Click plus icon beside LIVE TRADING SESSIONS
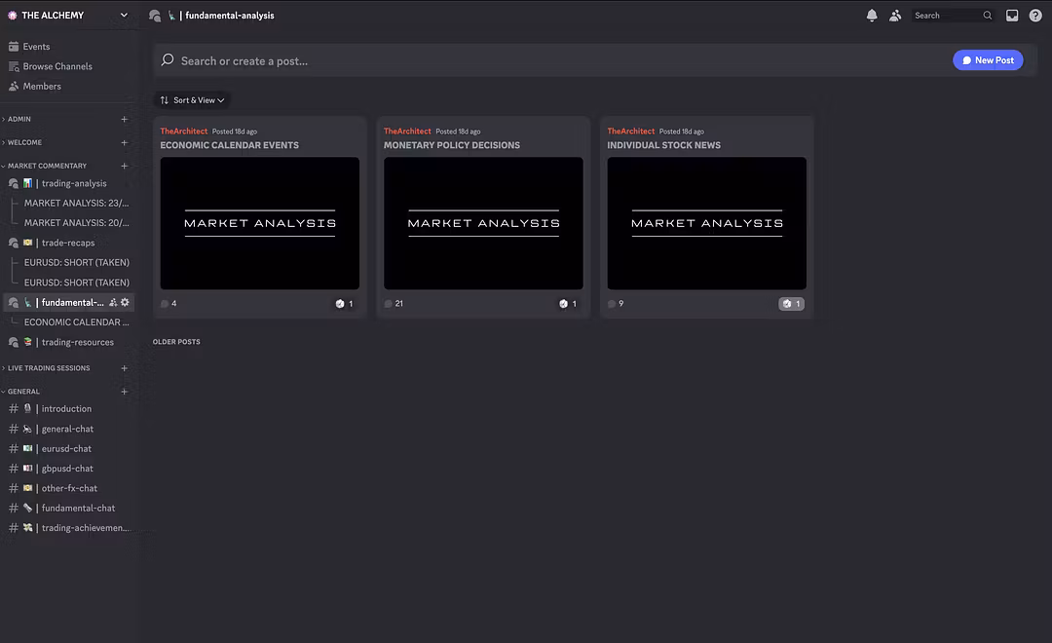Viewport: 1052px width, 643px height. click(124, 368)
